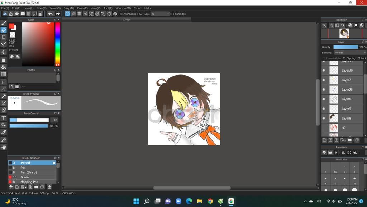Select the G Pen brush

(32, 177)
